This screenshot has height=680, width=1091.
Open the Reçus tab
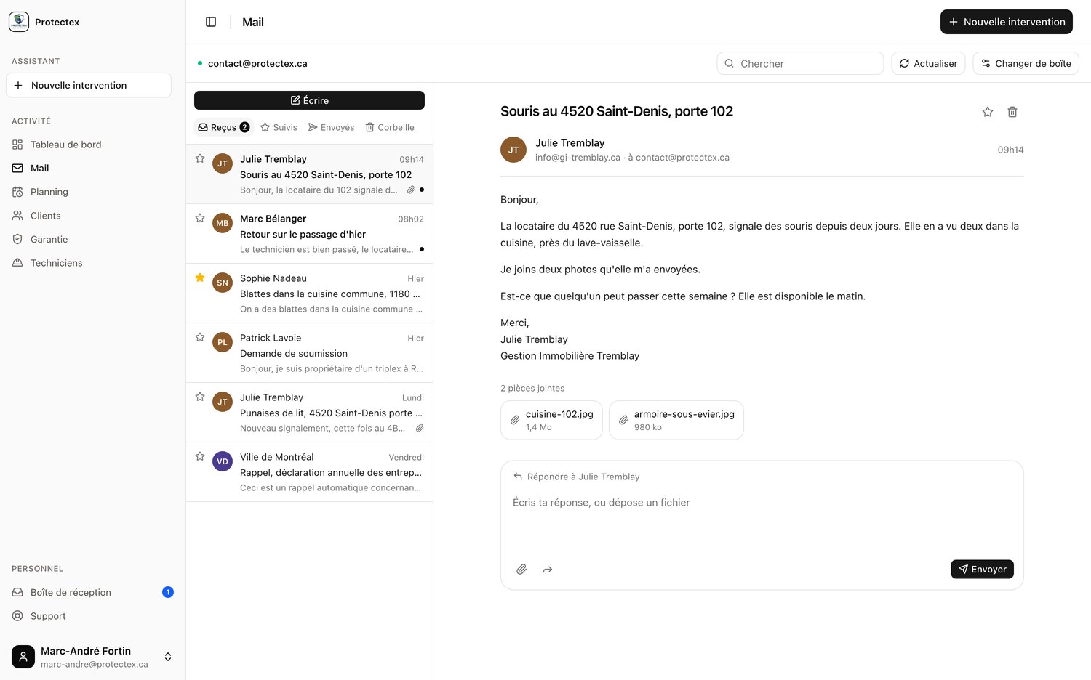coord(223,127)
